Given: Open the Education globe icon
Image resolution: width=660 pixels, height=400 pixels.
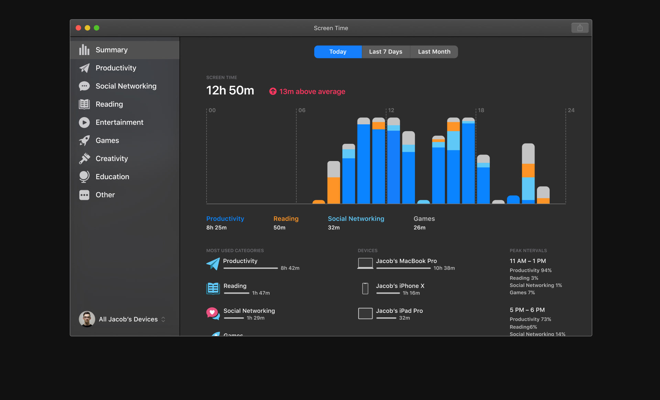Looking at the screenshot, I should [x=84, y=176].
